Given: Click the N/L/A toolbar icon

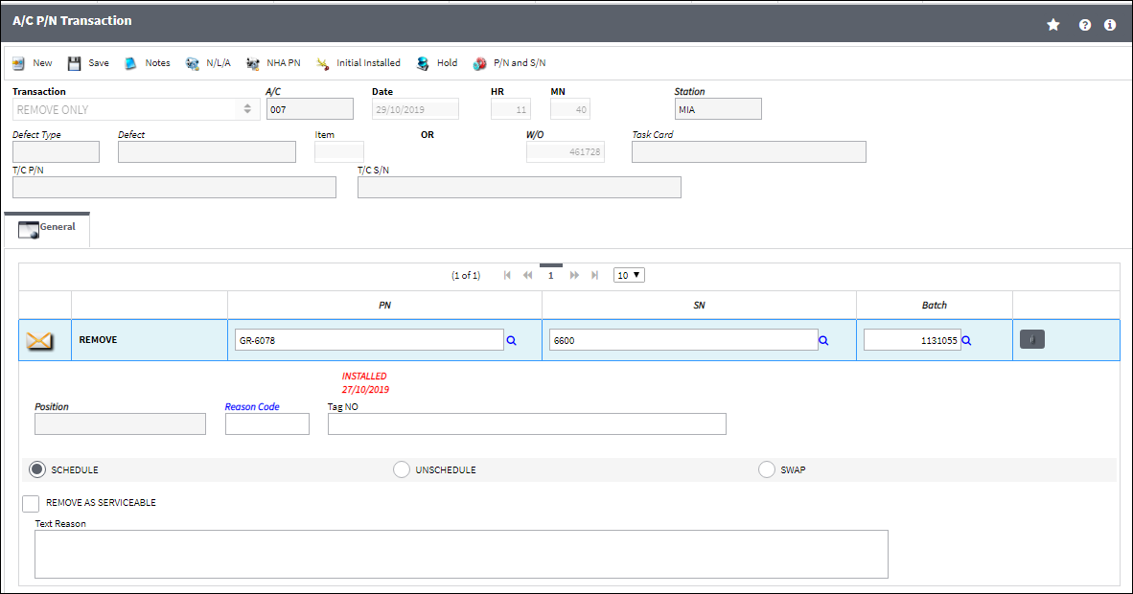Looking at the screenshot, I should point(193,63).
